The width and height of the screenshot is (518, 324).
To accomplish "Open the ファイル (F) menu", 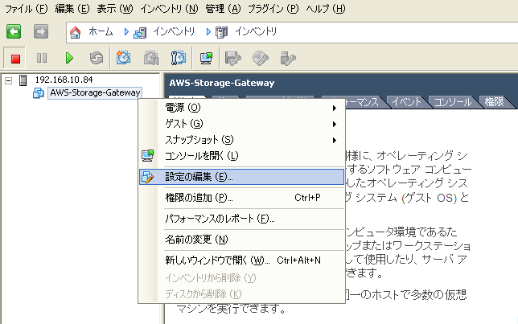I will click(27, 9).
